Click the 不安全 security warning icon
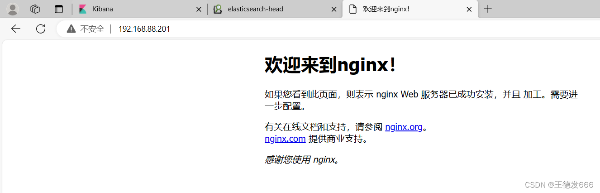The height and width of the screenshot is (193, 600). point(71,29)
